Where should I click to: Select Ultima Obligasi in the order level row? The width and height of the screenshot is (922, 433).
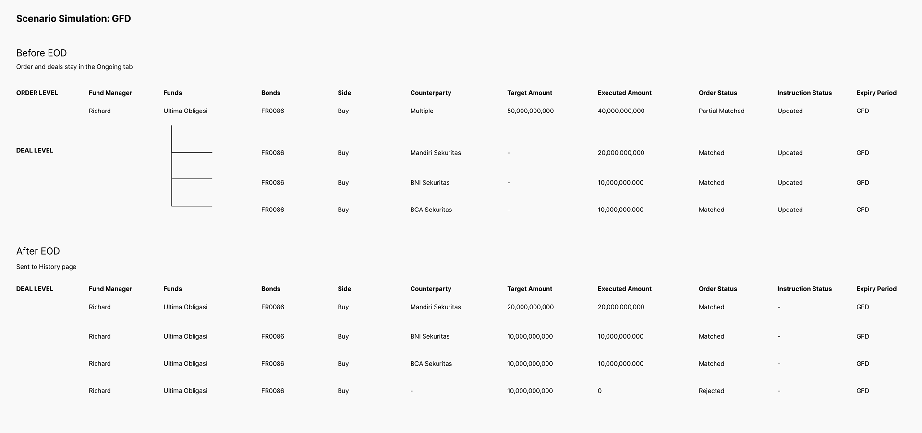pos(185,111)
